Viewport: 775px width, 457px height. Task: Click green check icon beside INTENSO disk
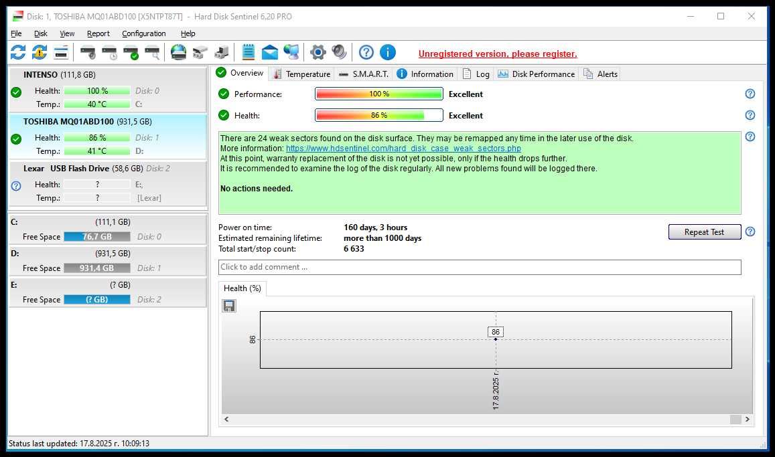[16, 92]
